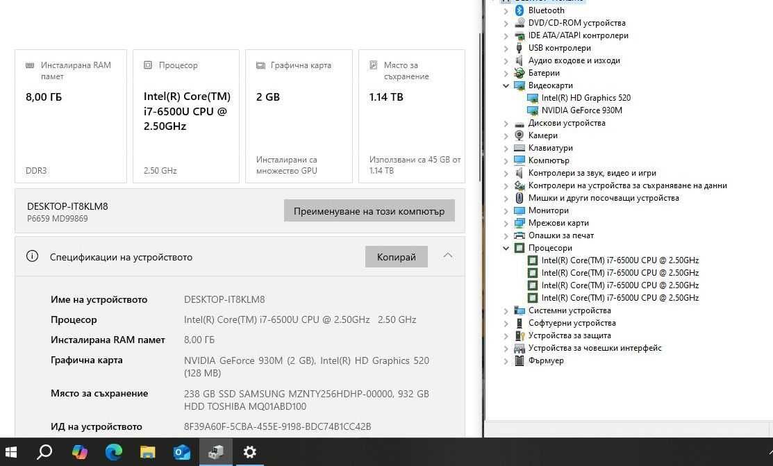773x466 pixels.
Task: Click the Intel(R) HD Graphics 520 icon
Action: [533, 98]
